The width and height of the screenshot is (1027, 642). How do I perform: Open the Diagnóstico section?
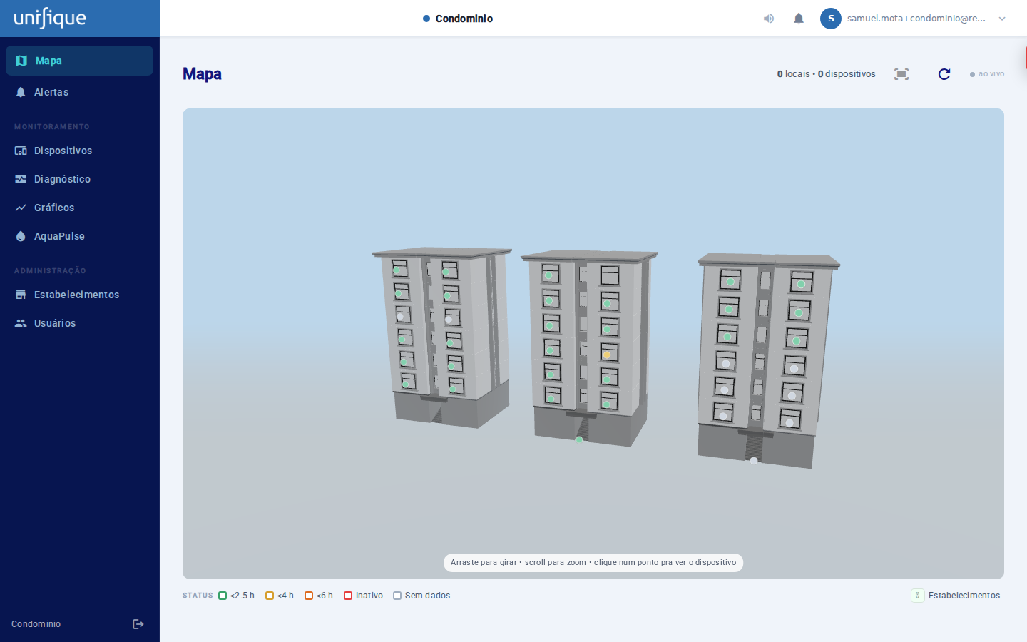(x=79, y=179)
